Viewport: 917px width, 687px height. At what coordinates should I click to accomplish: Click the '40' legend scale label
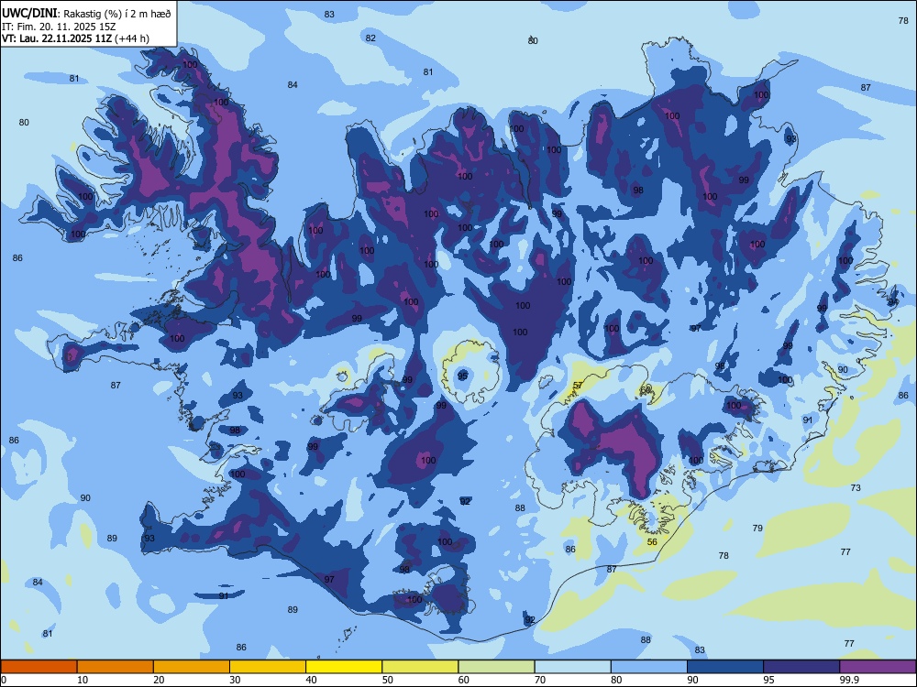tap(311, 680)
